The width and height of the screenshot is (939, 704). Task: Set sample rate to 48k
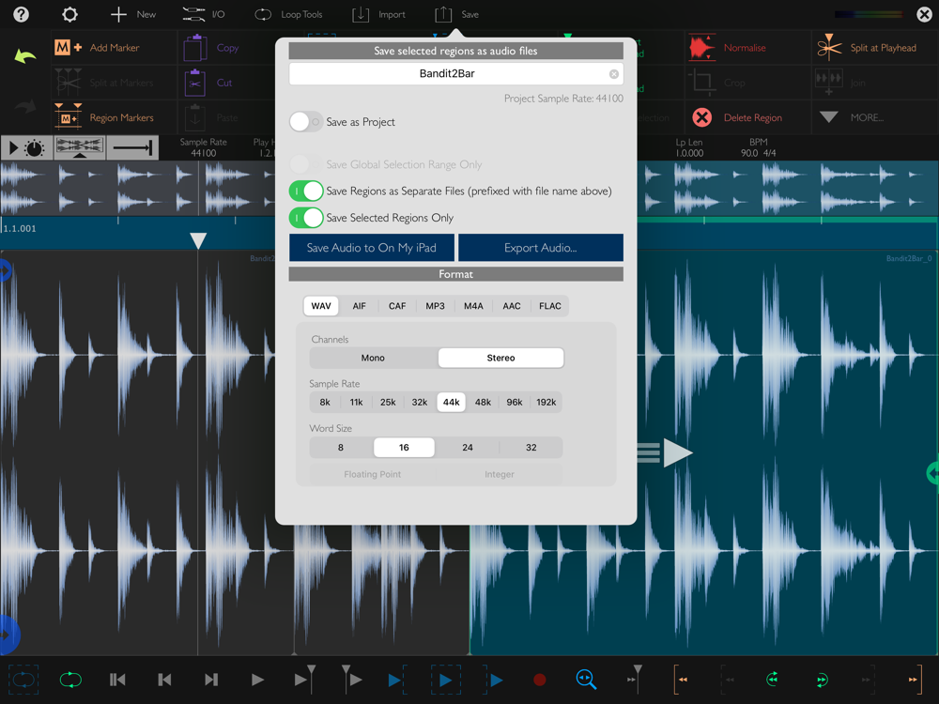(x=483, y=403)
